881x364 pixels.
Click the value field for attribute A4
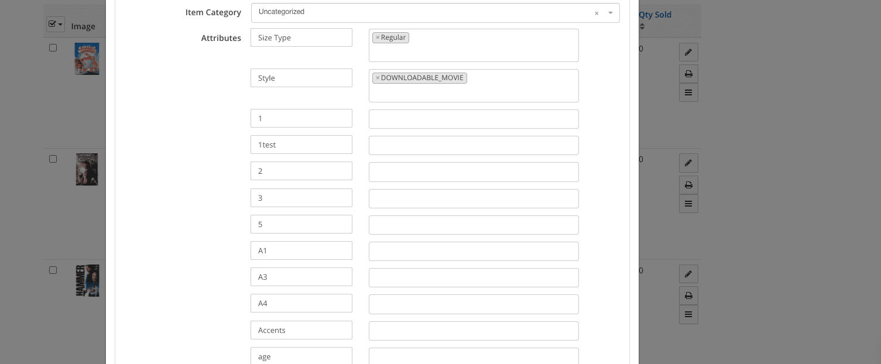click(474, 304)
